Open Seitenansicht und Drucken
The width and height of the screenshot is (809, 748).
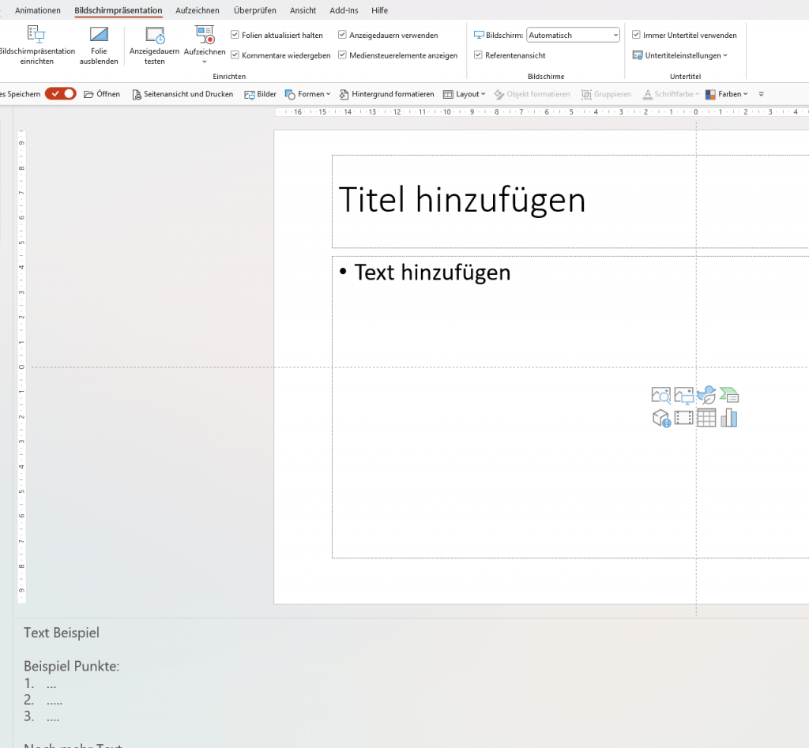182,94
